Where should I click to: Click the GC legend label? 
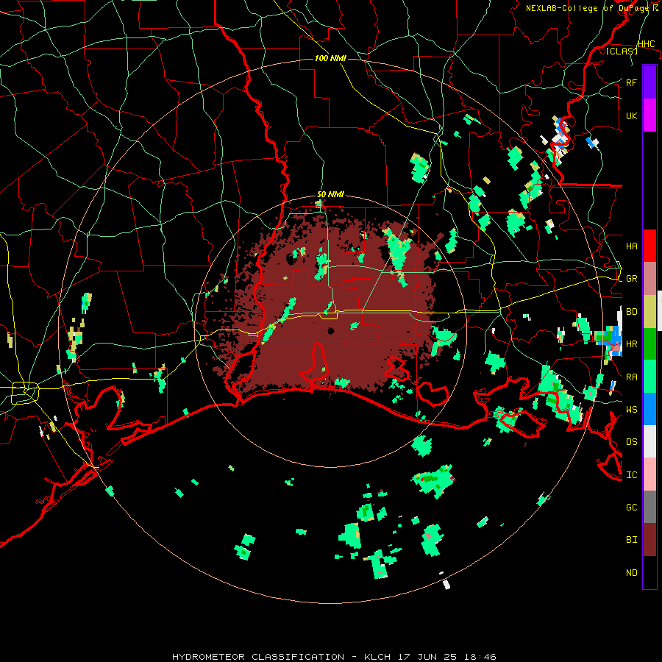coord(631,507)
